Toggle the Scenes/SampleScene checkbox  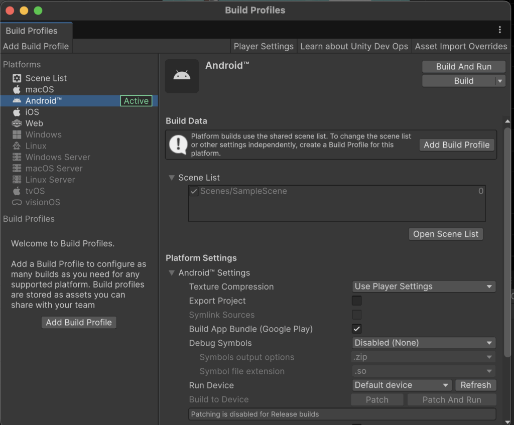coord(194,191)
